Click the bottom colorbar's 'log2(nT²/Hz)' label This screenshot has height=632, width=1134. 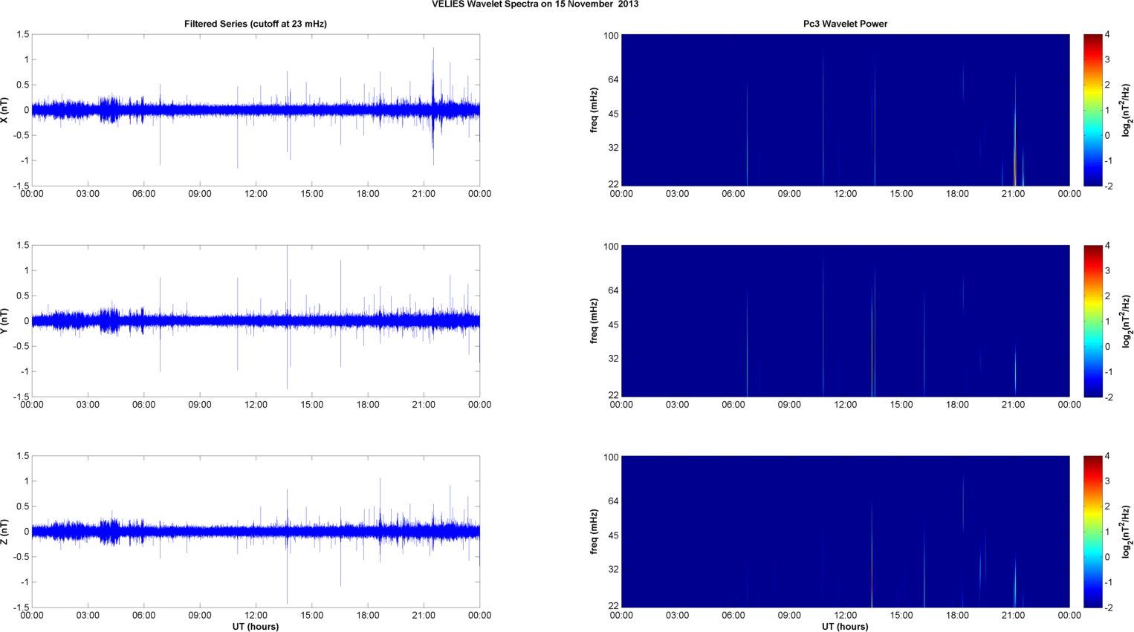pyautogui.click(x=1127, y=532)
